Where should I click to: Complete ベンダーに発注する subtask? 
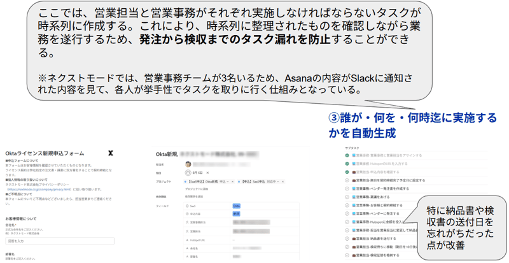[x=347, y=213]
